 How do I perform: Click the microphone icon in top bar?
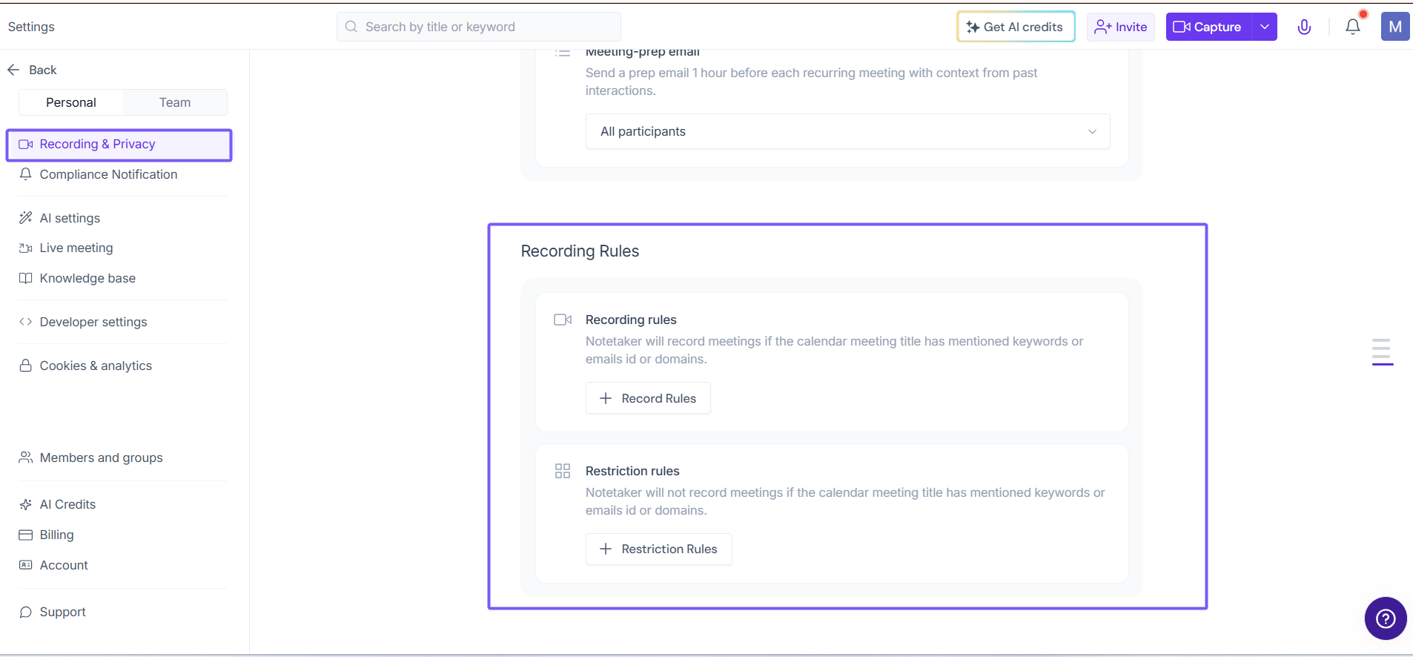tap(1304, 27)
